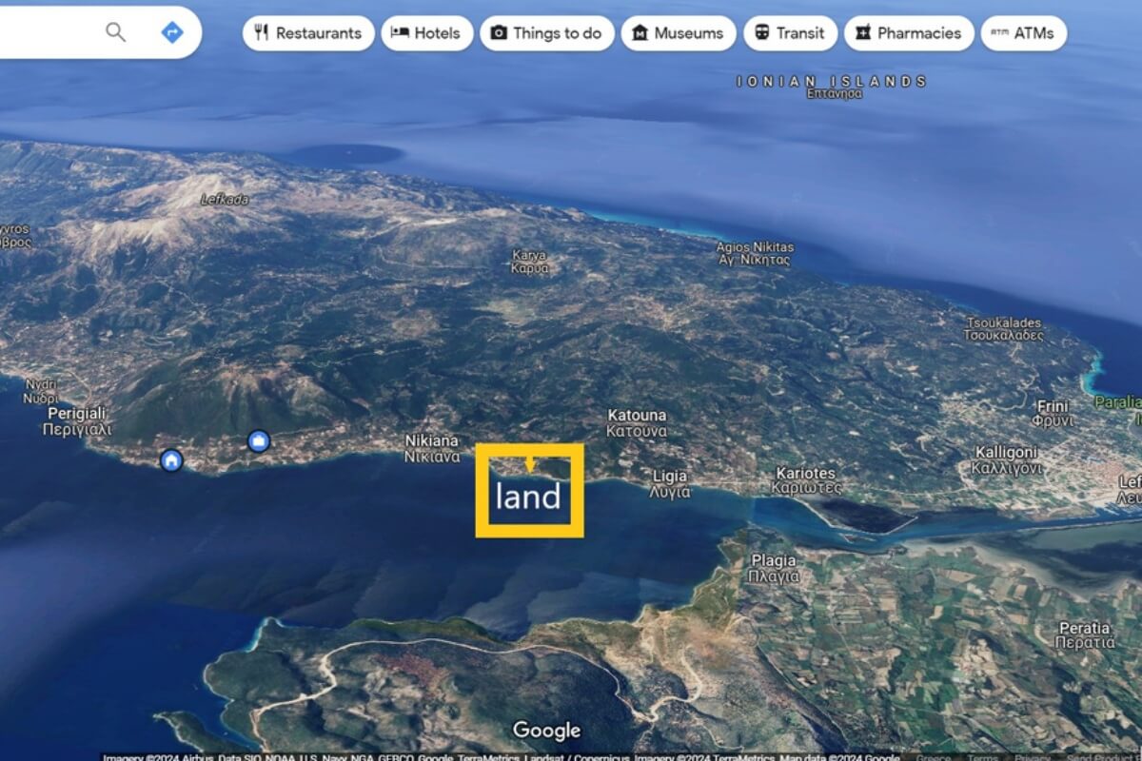This screenshot has height=761, width=1142.
Task: Click the Nikiana place label
Action: tap(432, 449)
